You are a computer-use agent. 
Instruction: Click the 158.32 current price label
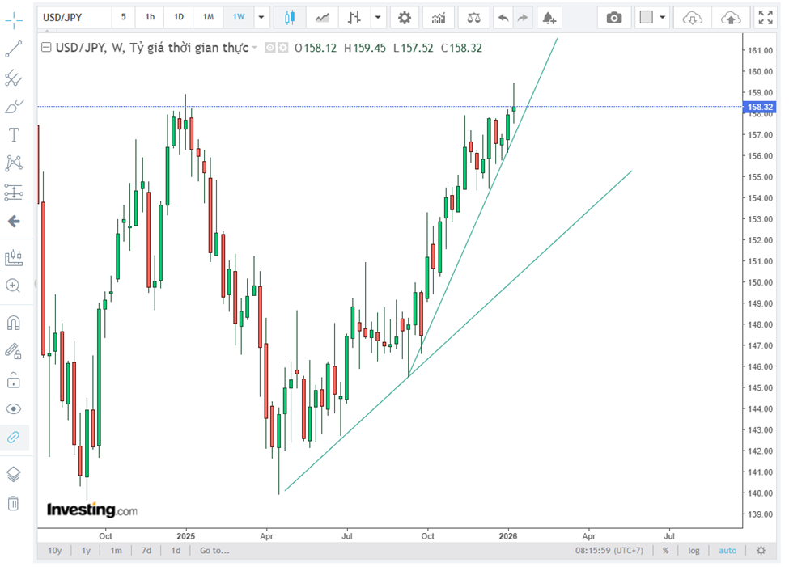[760, 107]
